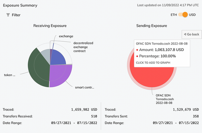
Task: Click the "exchange" pie chart label
Action: point(66,36)
